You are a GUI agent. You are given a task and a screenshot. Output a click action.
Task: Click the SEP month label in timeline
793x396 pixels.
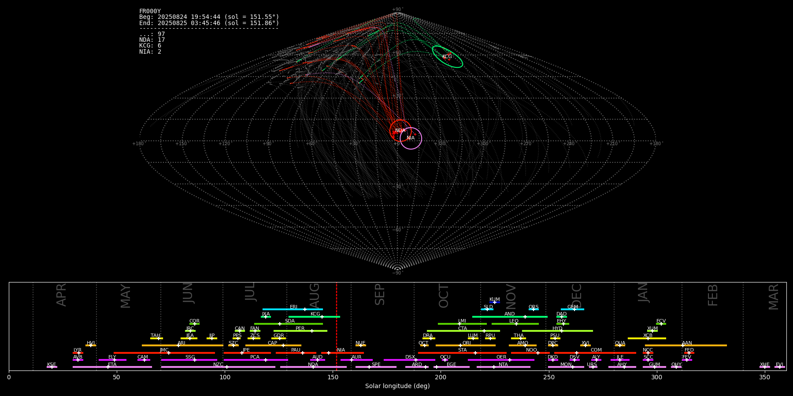380,294
